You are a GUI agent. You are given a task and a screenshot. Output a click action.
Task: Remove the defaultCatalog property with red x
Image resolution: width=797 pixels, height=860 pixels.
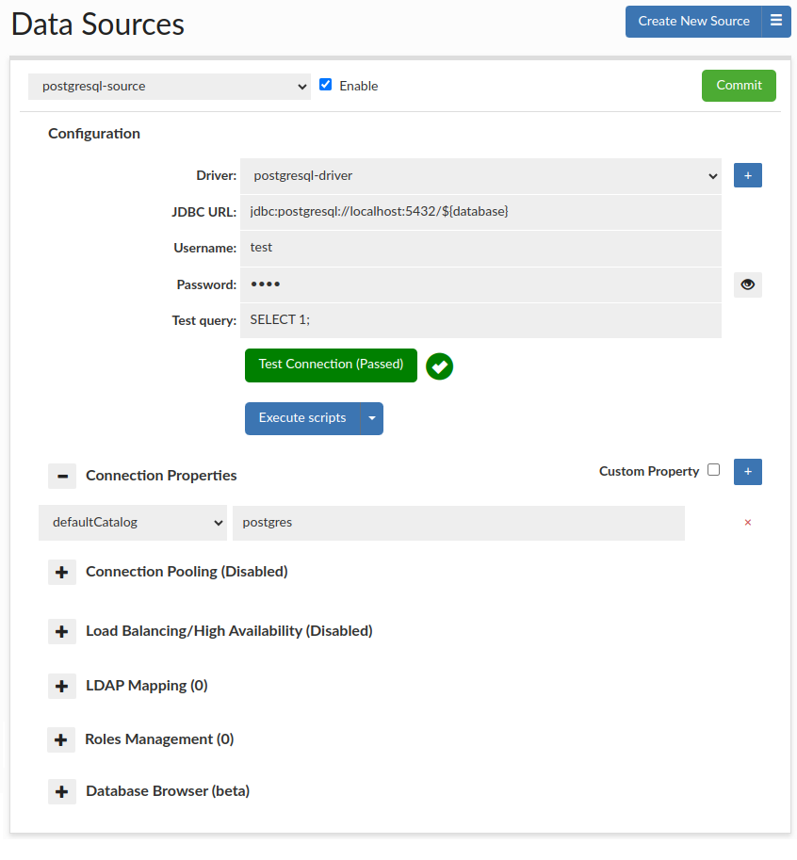point(748,523)
